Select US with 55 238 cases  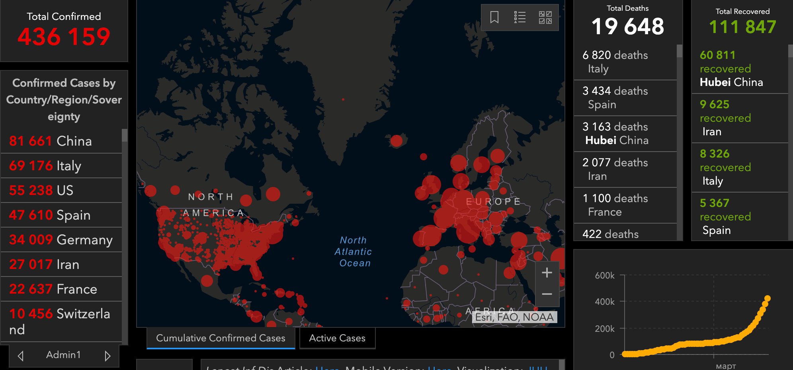pyautogui.click(x=61, y=191)
